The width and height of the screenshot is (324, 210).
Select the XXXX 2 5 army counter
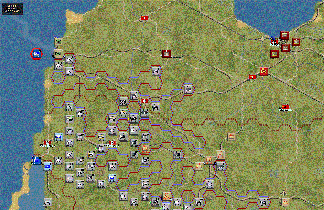[80, 161]
